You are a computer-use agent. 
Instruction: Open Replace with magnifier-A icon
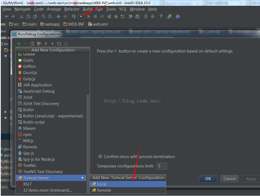(x=50, y=16)
